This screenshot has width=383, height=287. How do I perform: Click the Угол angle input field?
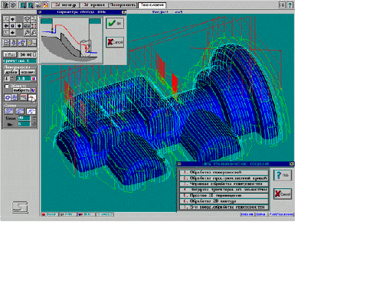pos(25,118)
